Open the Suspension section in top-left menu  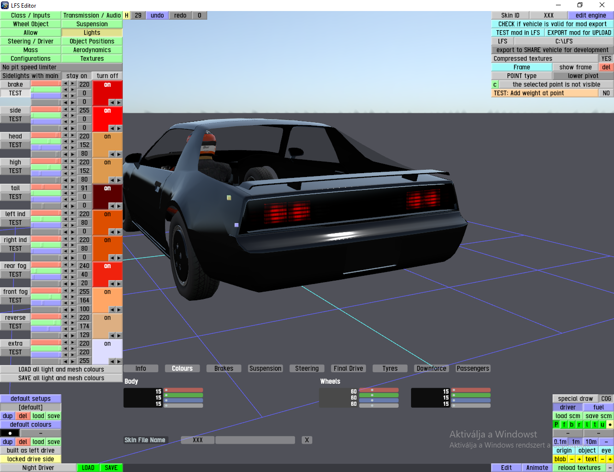pyautogui.click(x=92, y=24)
